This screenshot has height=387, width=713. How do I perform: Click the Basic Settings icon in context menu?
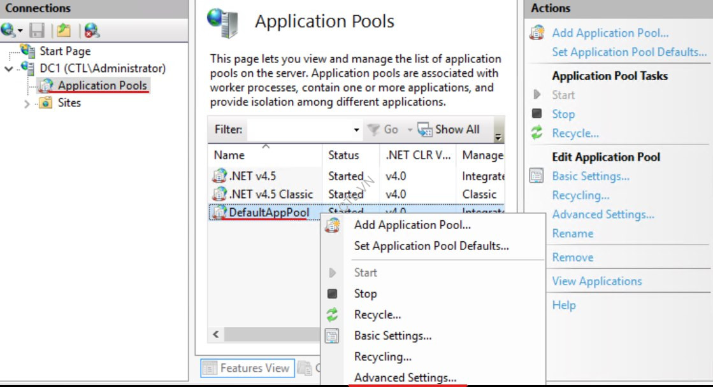(332, 335)
